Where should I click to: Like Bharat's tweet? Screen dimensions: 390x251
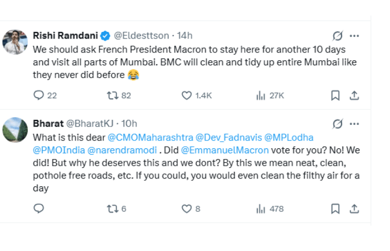tap(187, 209)
